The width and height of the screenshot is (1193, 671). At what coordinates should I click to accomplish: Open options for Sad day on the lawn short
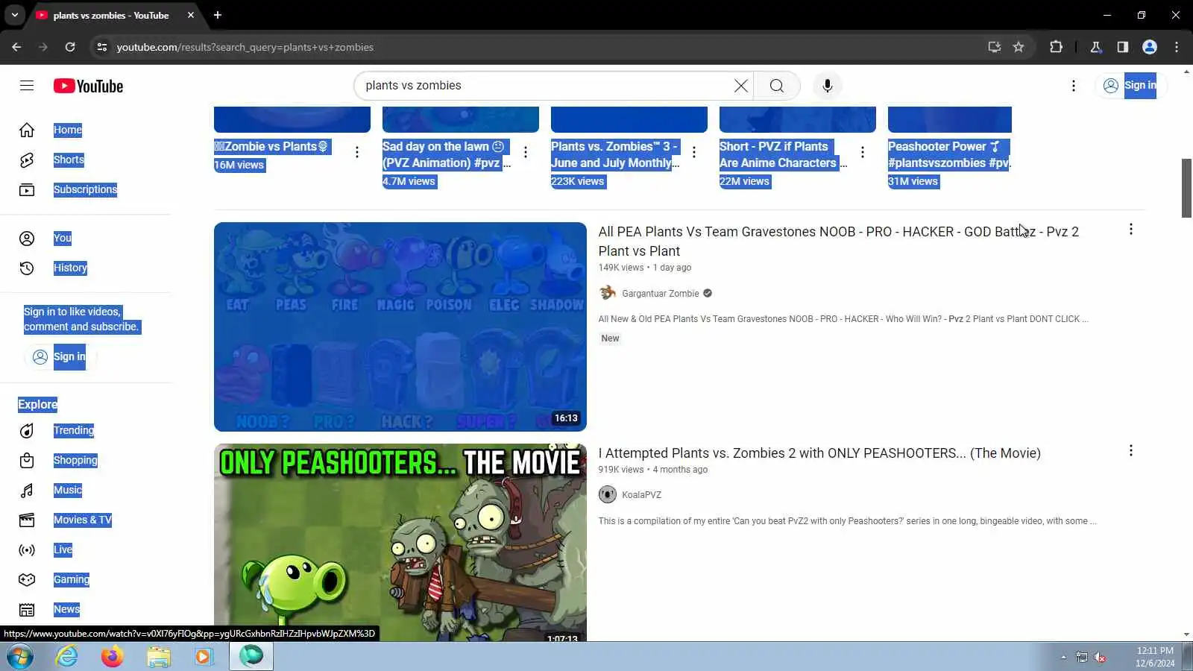(x=526, y=152)
